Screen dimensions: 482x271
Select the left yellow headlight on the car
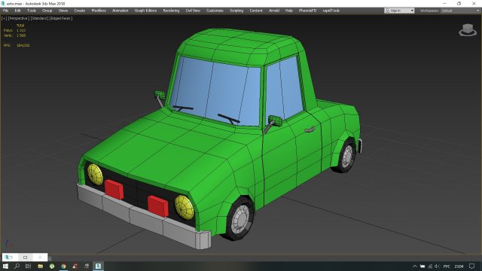95,174
